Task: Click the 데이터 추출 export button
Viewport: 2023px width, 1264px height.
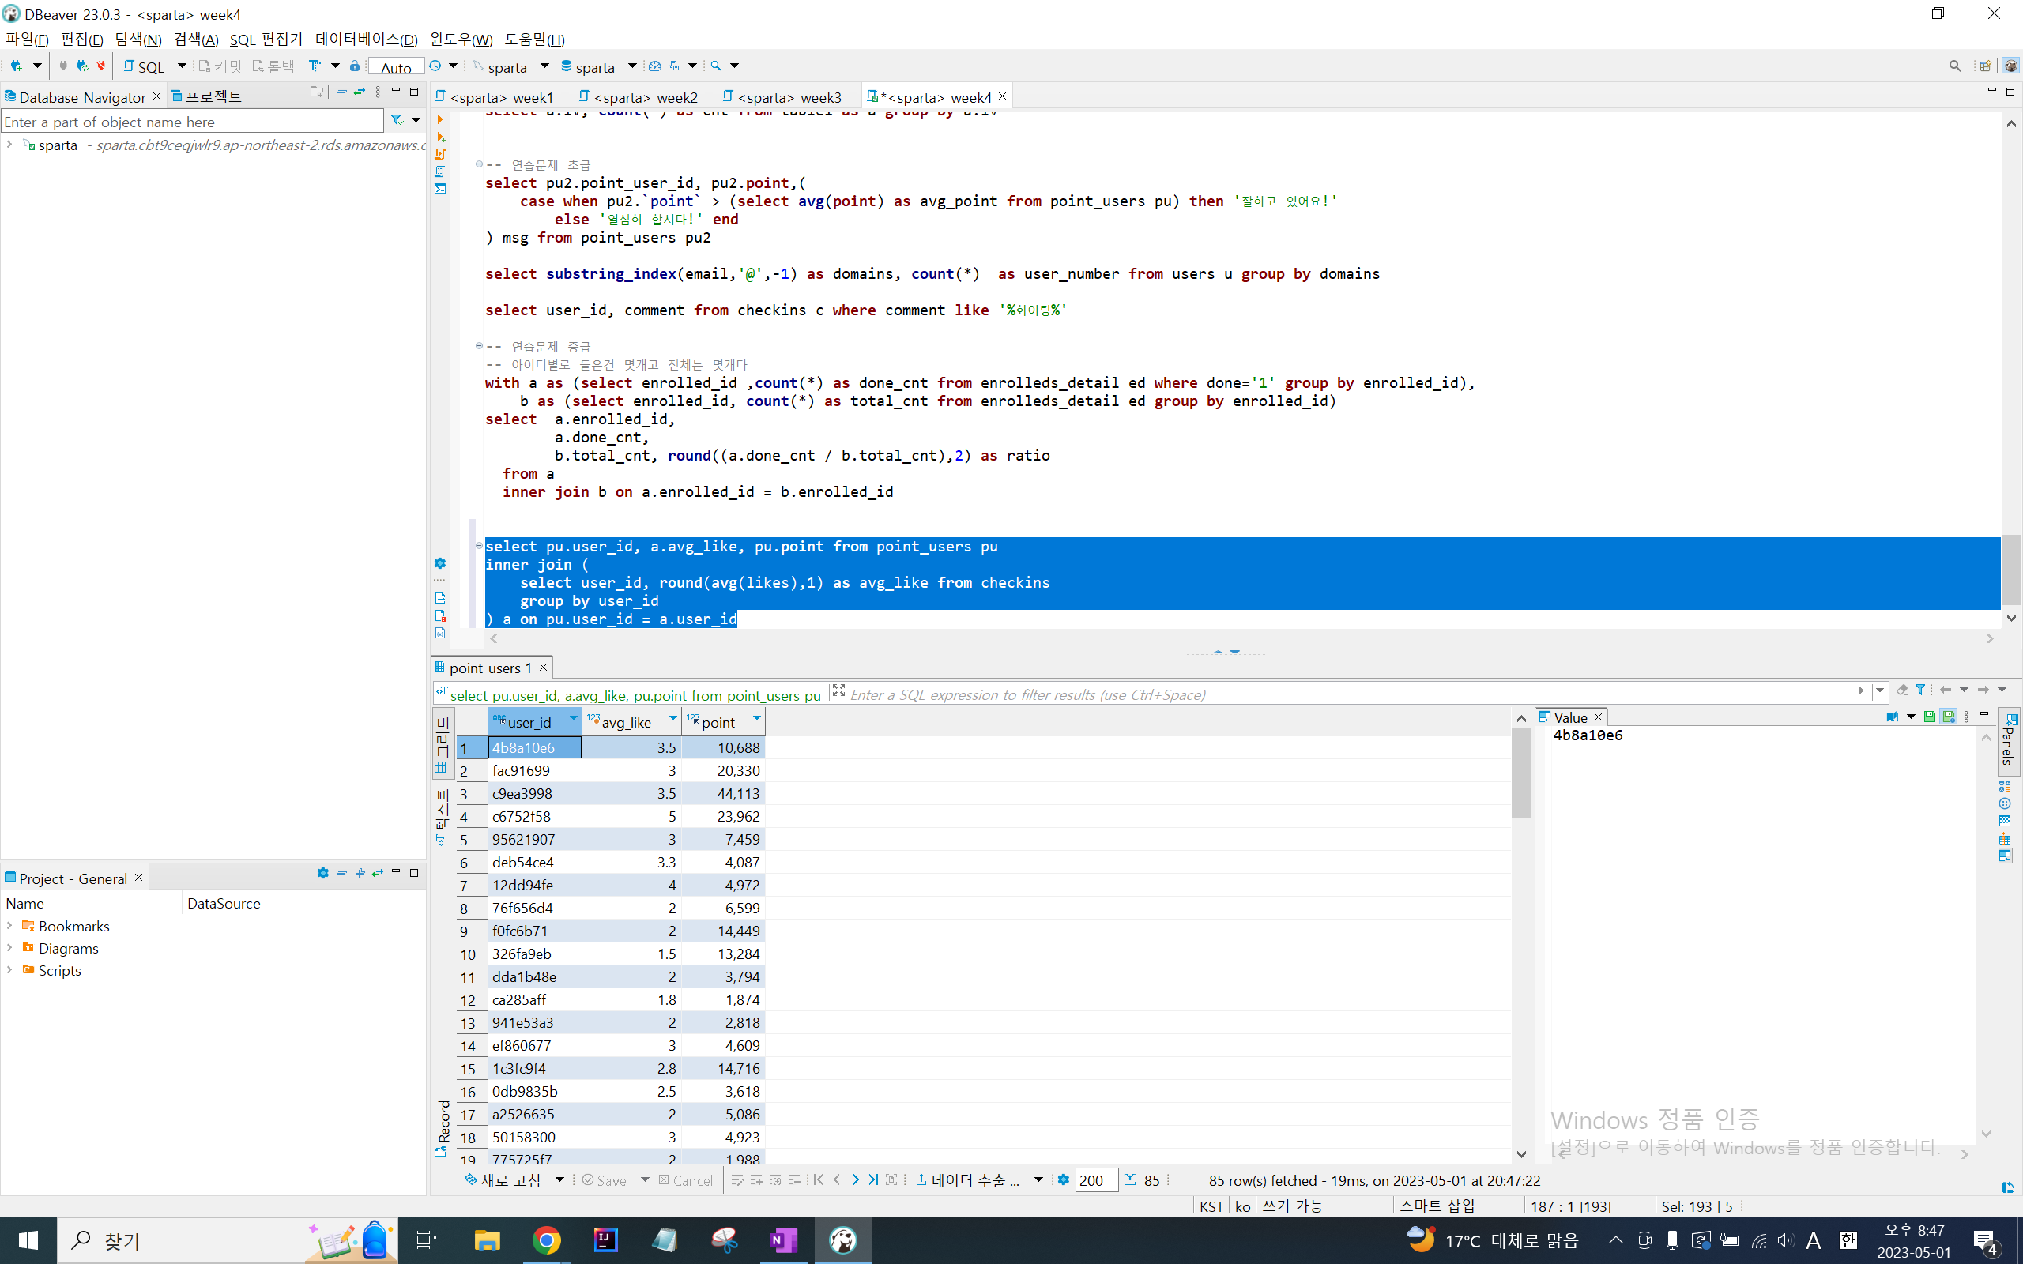Action: 968,1180
